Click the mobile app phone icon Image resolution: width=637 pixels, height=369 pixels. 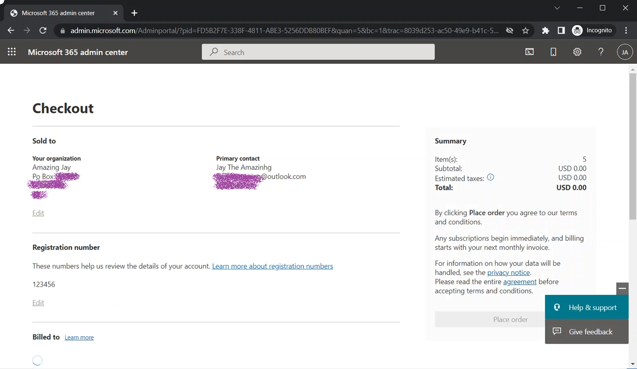[553, 52]
